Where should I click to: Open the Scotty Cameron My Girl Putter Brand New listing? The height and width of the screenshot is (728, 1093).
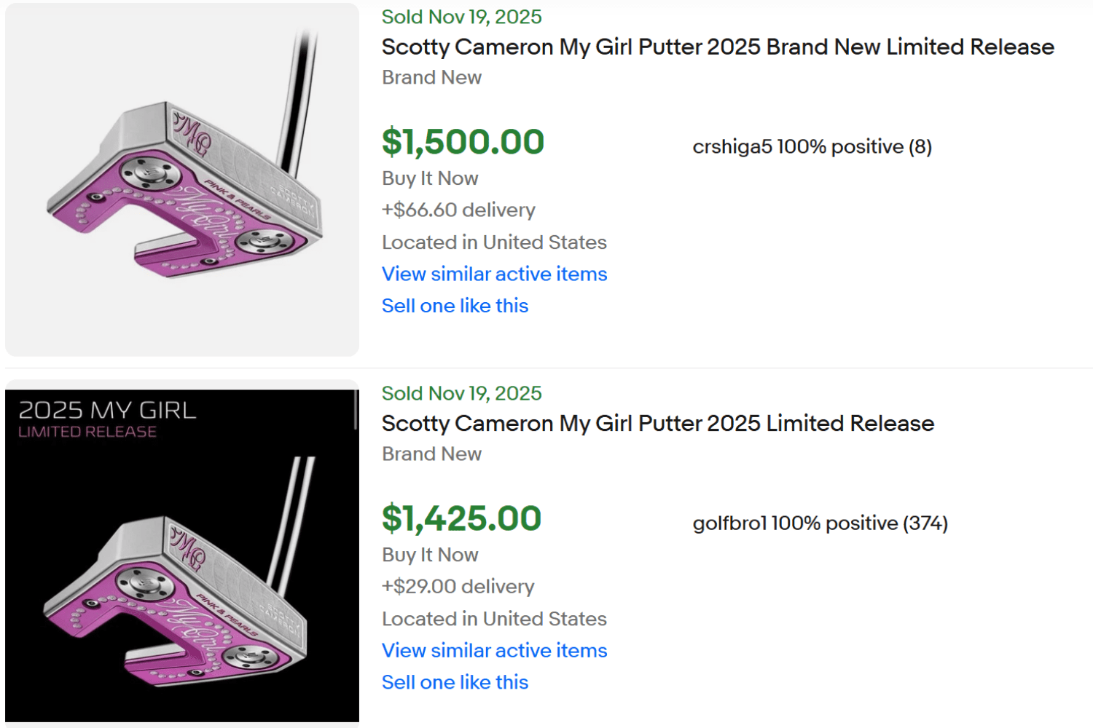click(717, 47)
